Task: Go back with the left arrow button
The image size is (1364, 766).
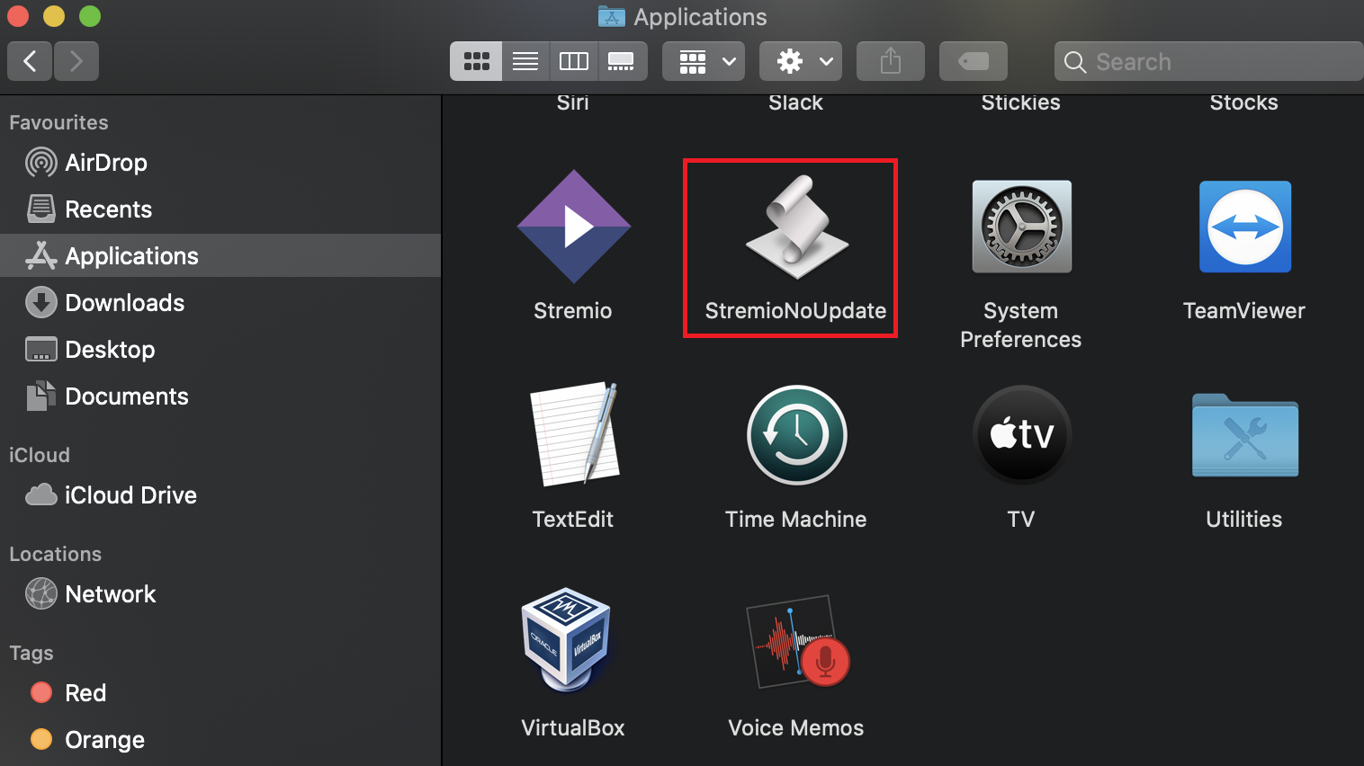Action: [30, 61]
